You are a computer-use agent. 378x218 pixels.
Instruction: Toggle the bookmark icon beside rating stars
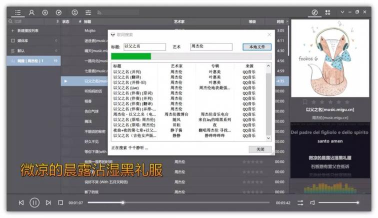[305, 102]
